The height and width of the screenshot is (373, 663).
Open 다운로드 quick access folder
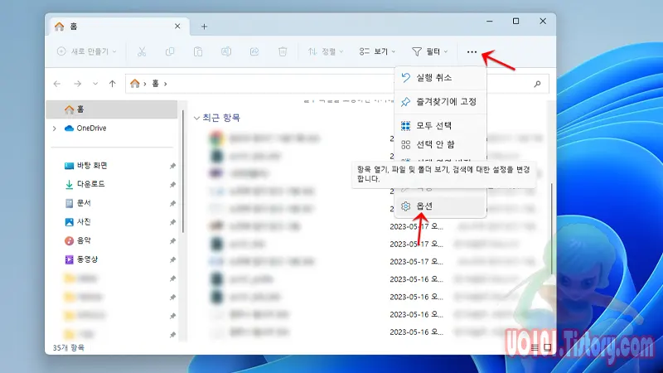pos(85,184)
